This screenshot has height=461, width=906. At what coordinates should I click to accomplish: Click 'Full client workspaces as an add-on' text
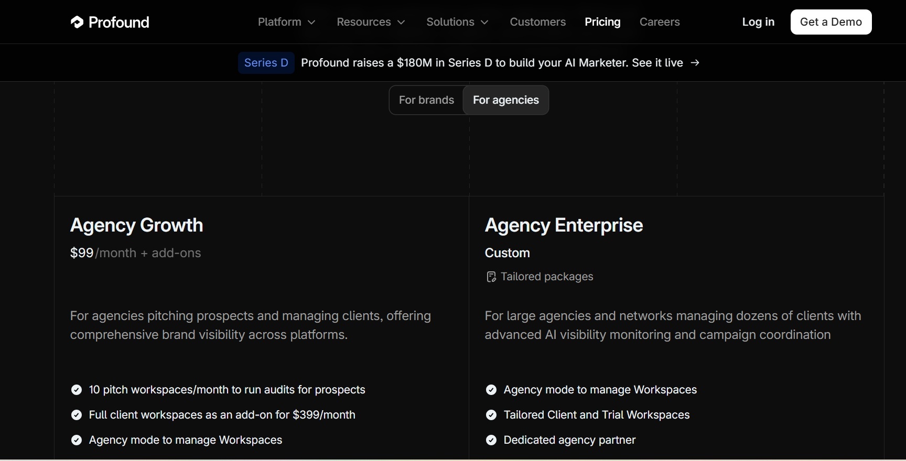pyautogui.click(x=222, y=415)
